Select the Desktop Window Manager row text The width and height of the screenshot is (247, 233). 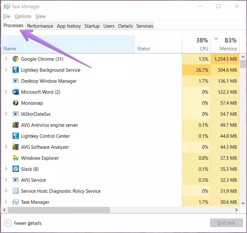coord(49,81)
